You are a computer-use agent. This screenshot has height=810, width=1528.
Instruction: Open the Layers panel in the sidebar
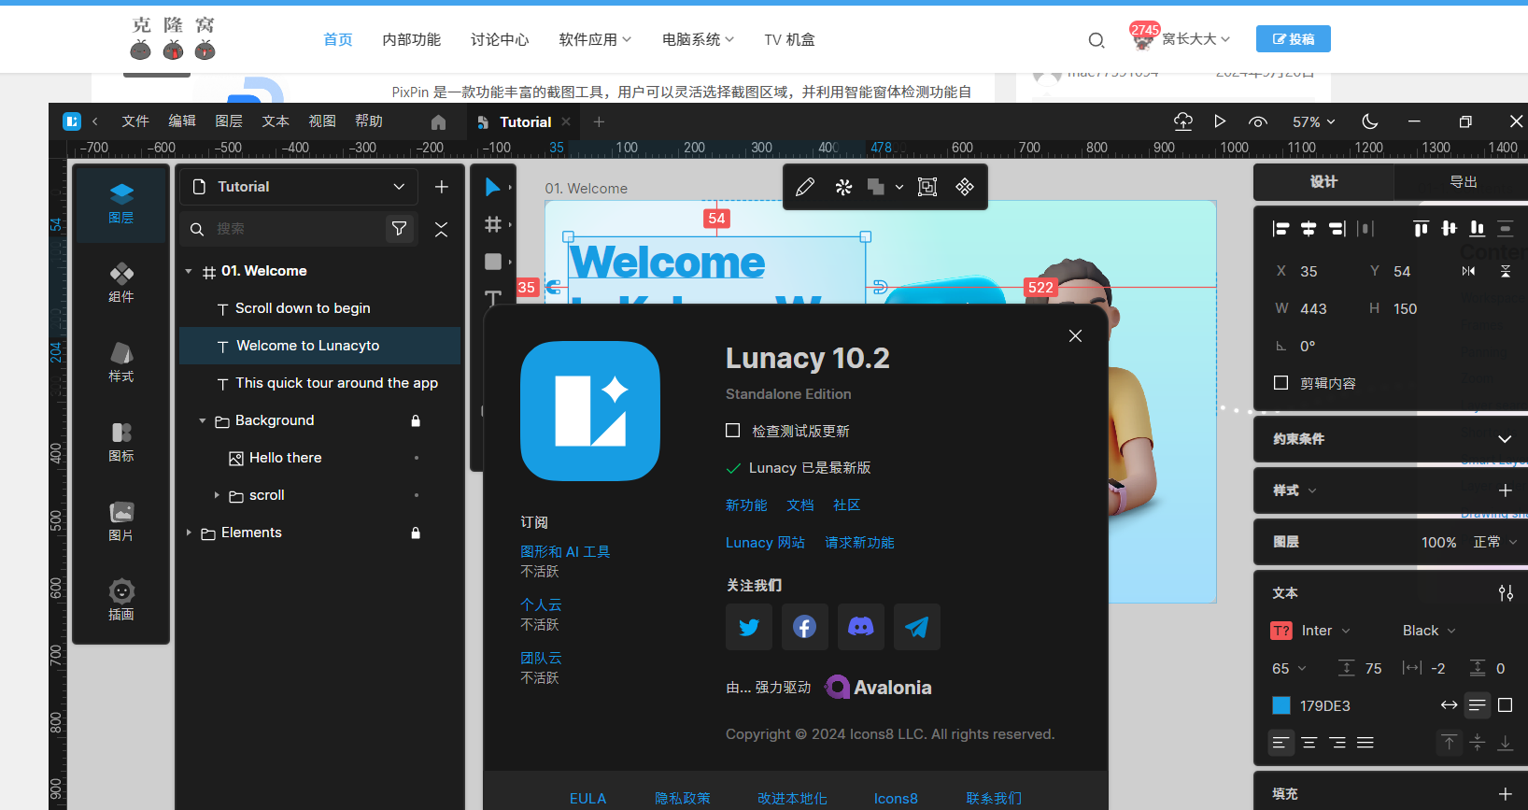[x=121, y=204]
